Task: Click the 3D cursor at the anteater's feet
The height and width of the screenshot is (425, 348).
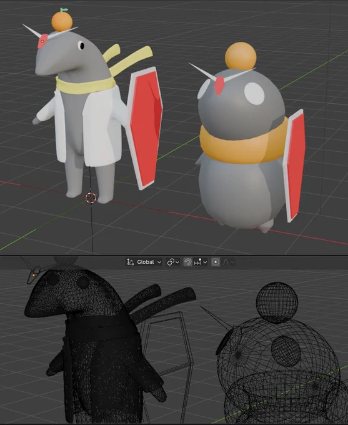Action: tap(91, 198)
